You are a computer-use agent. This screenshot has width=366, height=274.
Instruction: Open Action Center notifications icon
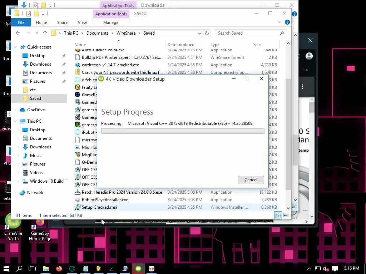click(x=335, y=269)
